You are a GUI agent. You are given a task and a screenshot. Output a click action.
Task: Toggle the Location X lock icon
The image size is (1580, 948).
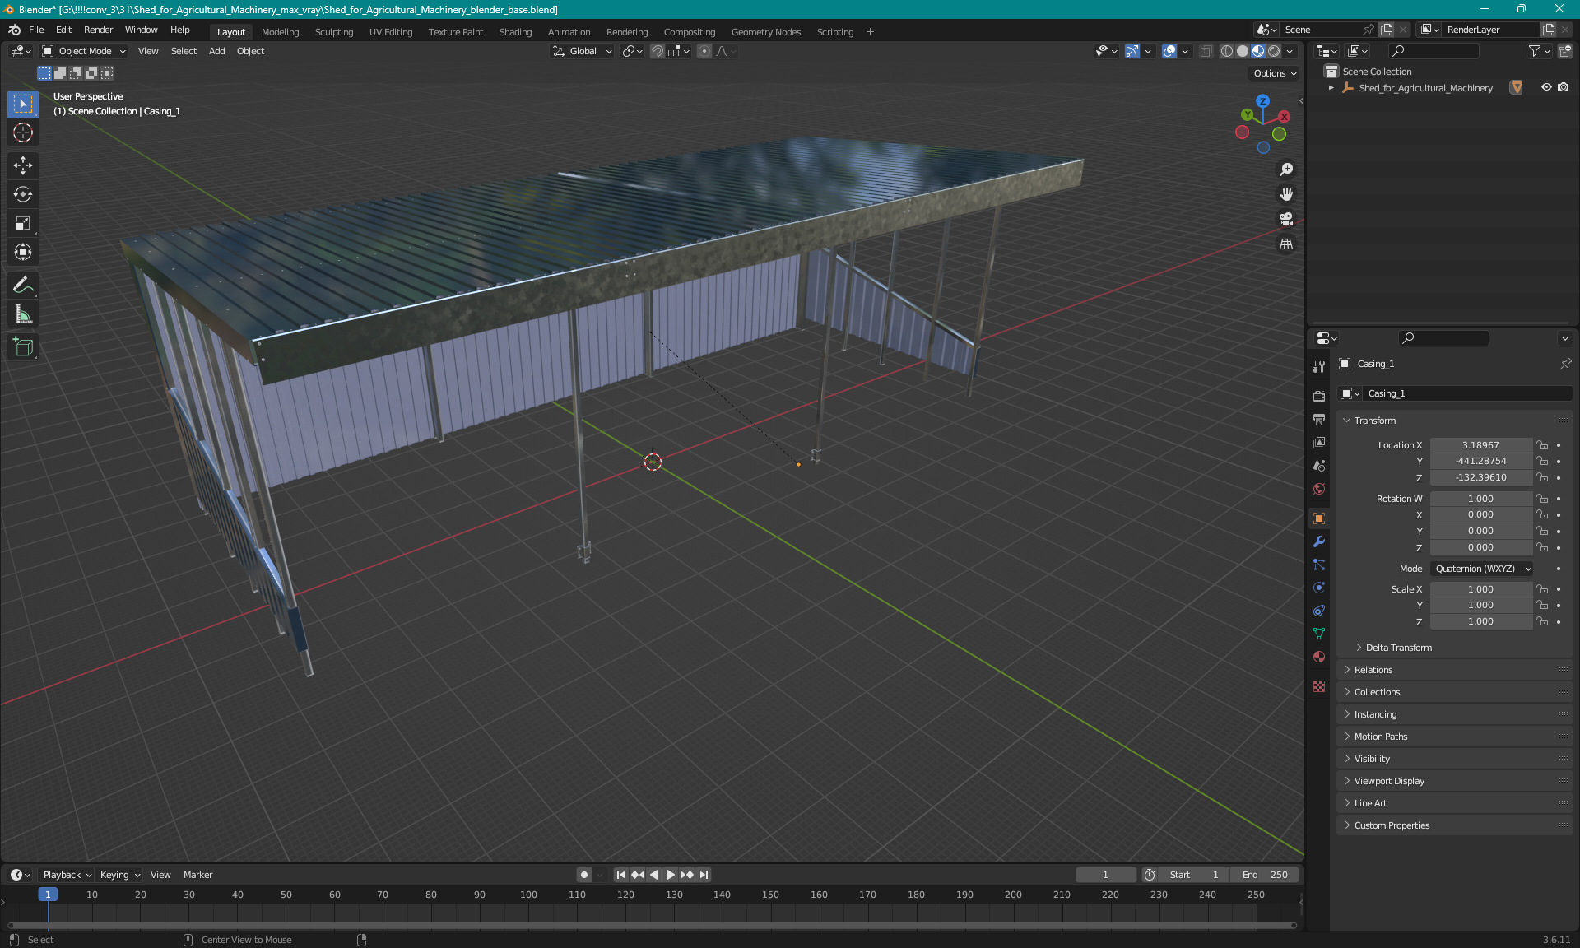1543,445
